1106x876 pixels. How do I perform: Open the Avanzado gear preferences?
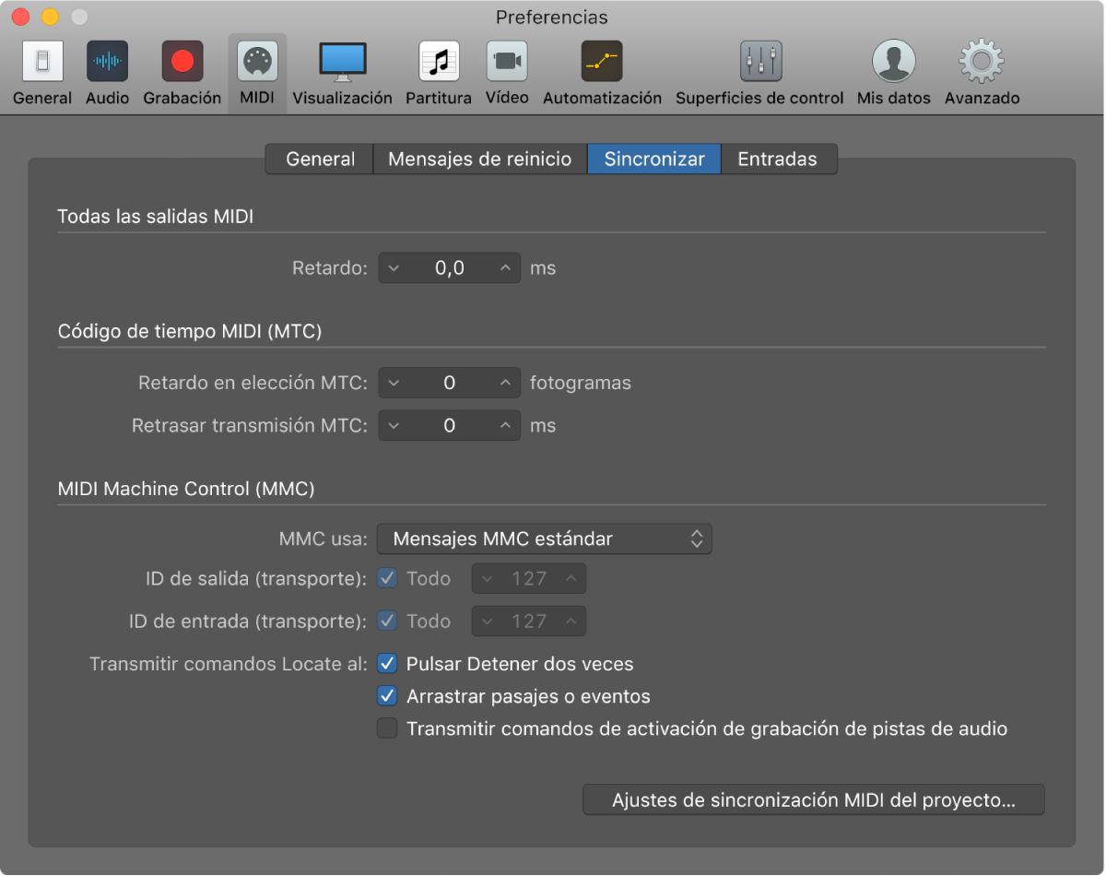click(x=982, y=63)
